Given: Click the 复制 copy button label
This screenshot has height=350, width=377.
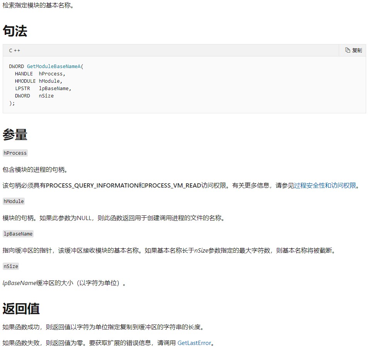Looking at the screenshot, I should [357, 50].
